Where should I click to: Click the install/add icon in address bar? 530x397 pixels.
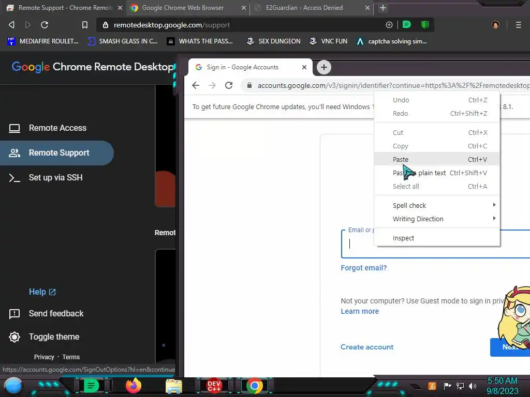click(389, 25)
